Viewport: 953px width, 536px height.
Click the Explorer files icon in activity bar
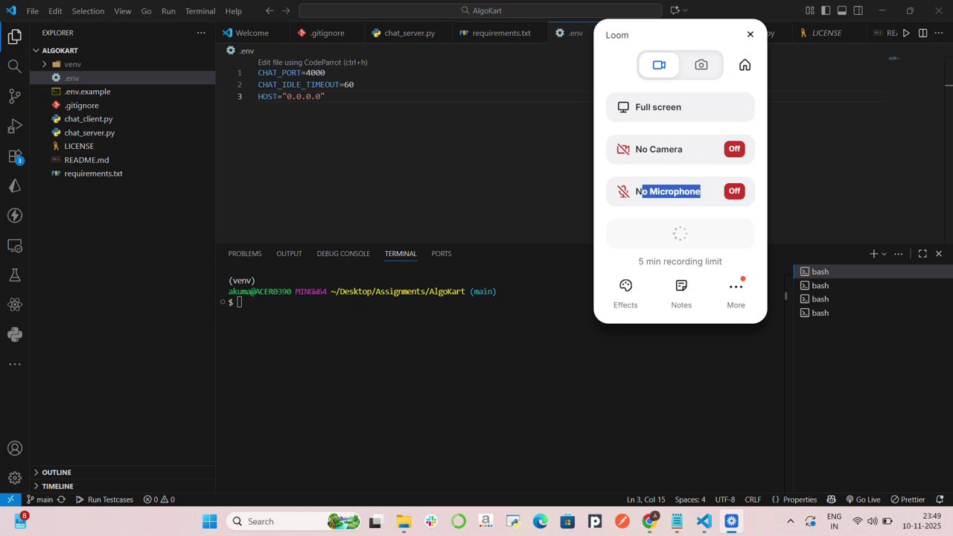tap(14, 36)
